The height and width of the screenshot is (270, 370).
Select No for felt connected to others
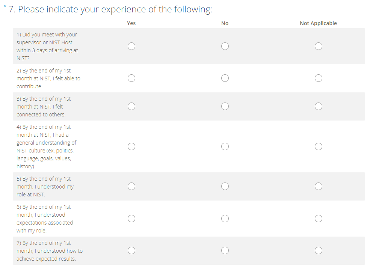pyautogui.click(x=225, y=106)
